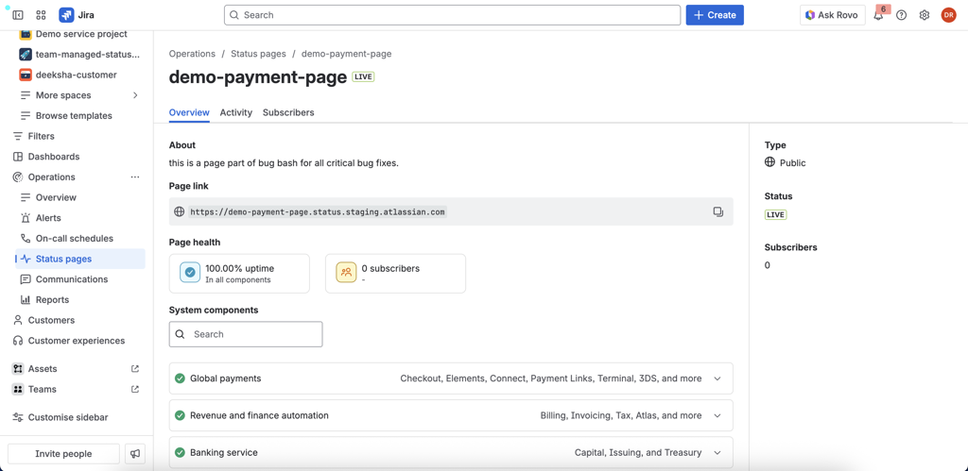This screenshot has width=968, height=471.
Task: Click the Global payments green status icon
Action: (180, 378)
